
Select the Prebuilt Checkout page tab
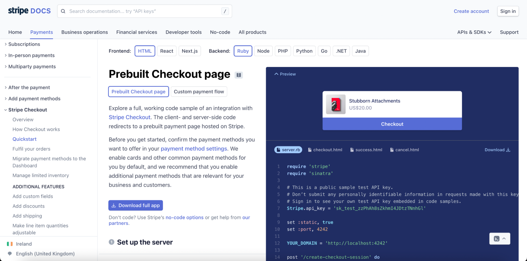click(138, 92)
